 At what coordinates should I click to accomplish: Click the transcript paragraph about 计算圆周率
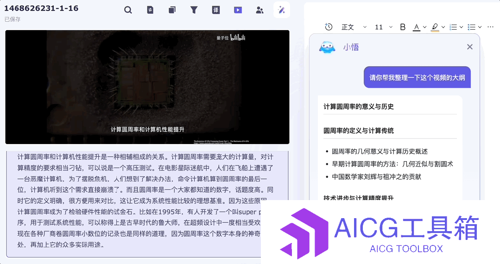pyautogui.click(x=145, y=201)
